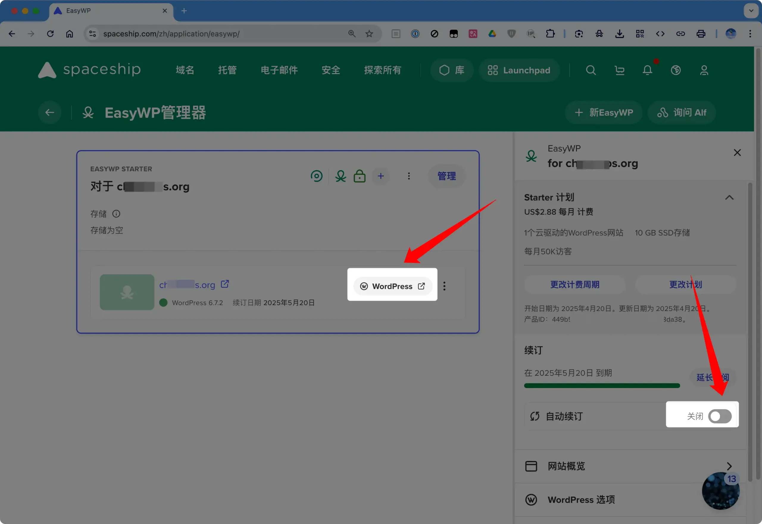Click the browser downloads icon
Viewport: 762px width, 524px height.
coord(619,33)
